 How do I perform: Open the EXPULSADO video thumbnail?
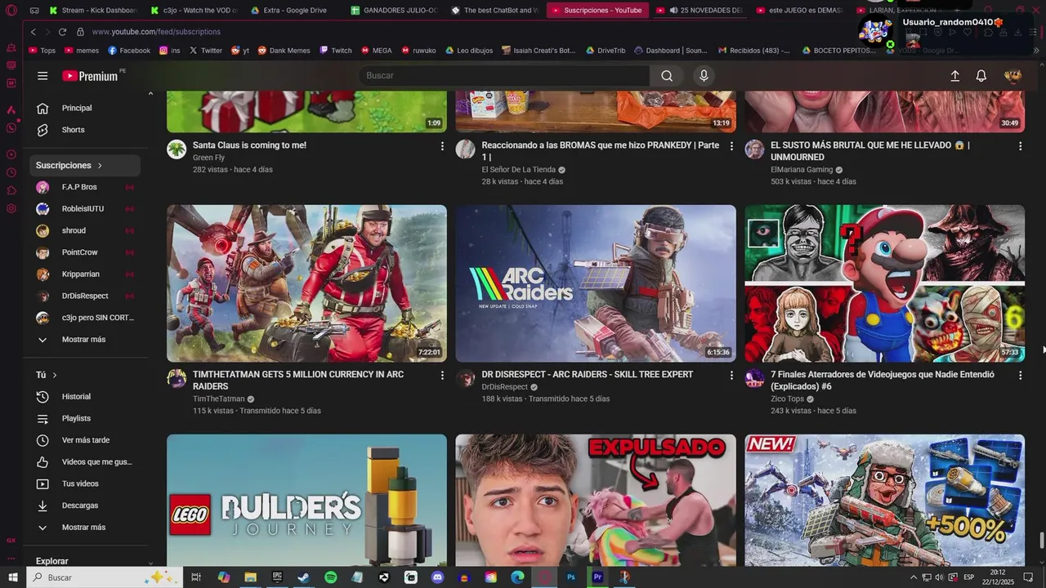coord(596,500)
